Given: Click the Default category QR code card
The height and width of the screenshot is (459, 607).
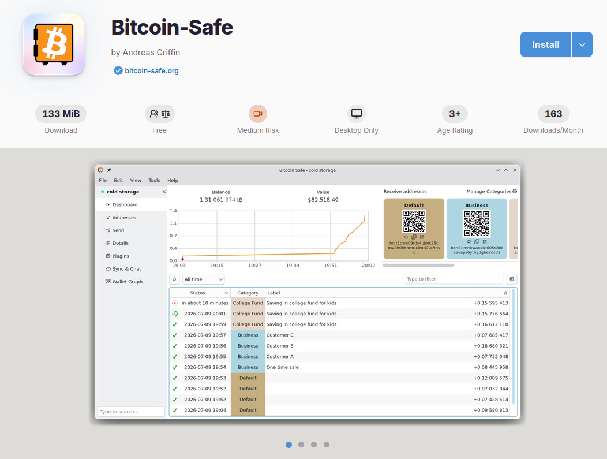Looking at the screenshot, I should [414, 229].
